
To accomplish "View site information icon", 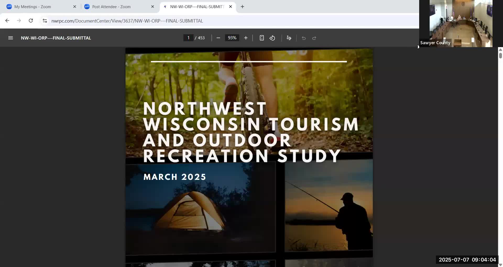I will pyautogui.click(x=45, y=21).
